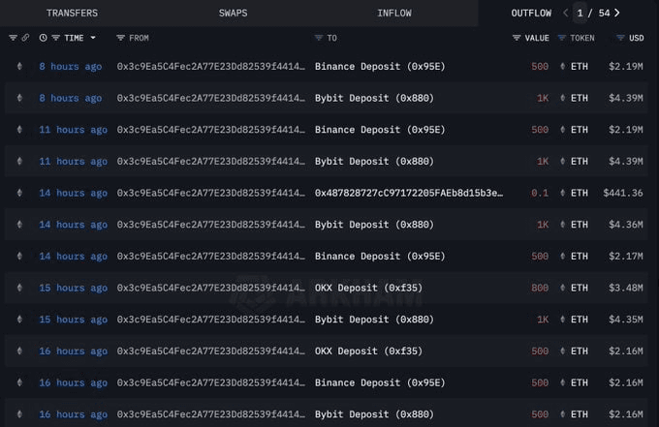This screenshot has width=659, height=427.
Task: Switch to the SWAPS tab
Action: (233, 13)
